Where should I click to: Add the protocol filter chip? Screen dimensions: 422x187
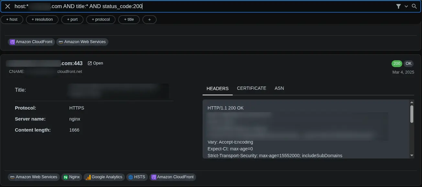(x=101, y=19)
